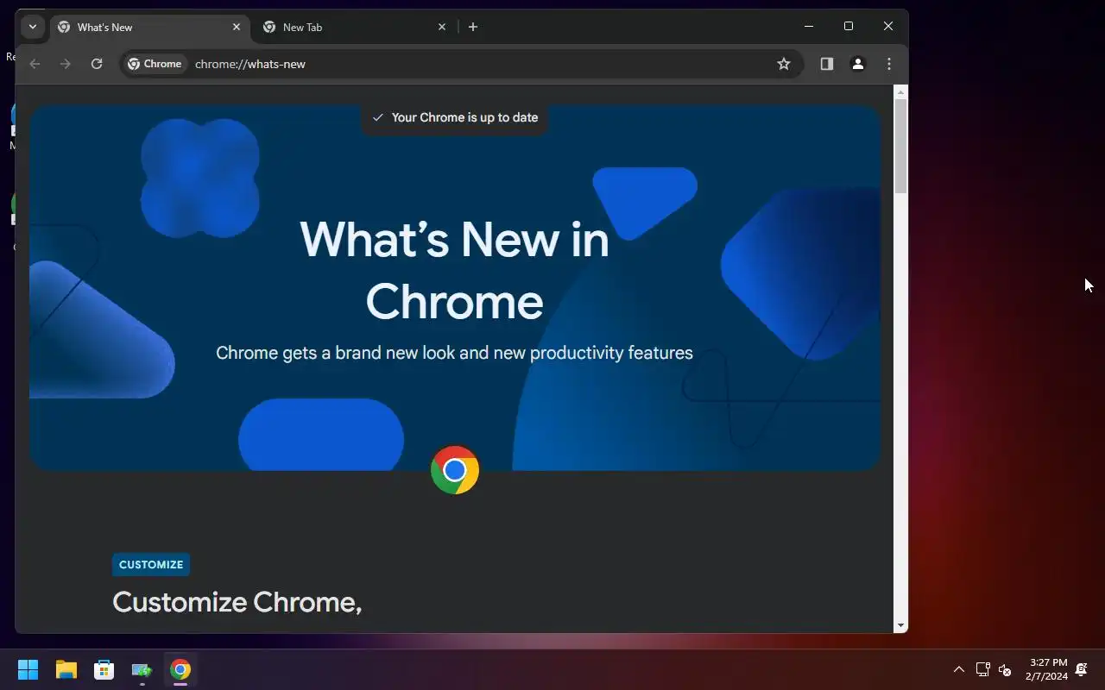Open the Chrome profile menu
The height and width of the screenshot is (690, 1105).
[858, 64]
